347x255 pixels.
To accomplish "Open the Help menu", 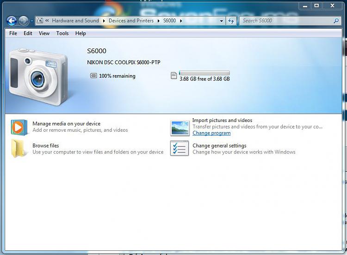I will click(x=81, y=33).
